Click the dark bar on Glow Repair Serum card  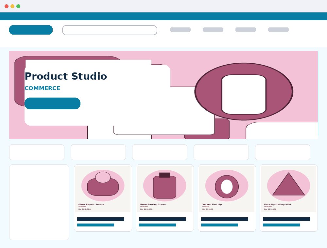(x=101, y=219)
